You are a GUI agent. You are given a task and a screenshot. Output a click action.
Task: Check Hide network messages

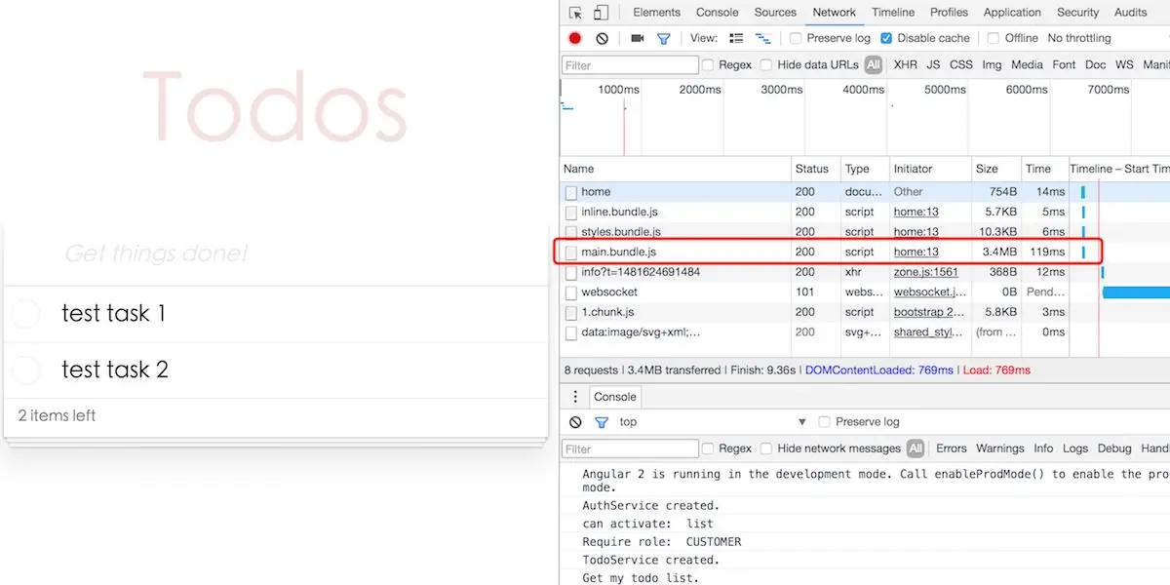[x=766, y=448]
